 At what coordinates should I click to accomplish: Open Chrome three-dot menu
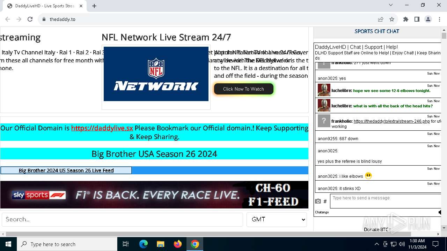(x=439, y=19)
